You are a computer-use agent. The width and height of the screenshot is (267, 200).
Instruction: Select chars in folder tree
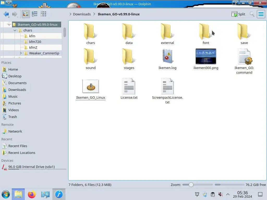click(28, 30)
